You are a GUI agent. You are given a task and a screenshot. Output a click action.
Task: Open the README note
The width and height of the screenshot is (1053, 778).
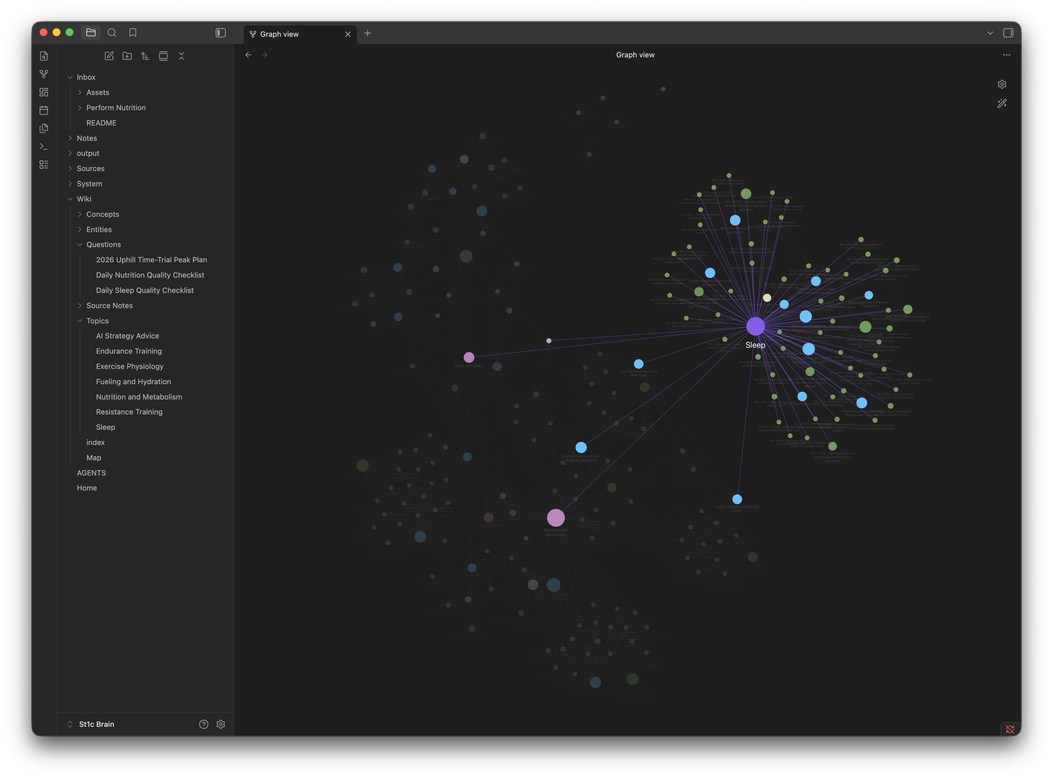[101, 123]
